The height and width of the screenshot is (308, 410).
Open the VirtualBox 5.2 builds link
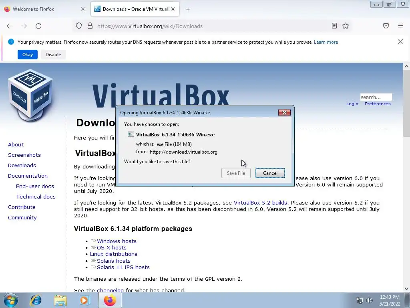click(x=260, y=203)
